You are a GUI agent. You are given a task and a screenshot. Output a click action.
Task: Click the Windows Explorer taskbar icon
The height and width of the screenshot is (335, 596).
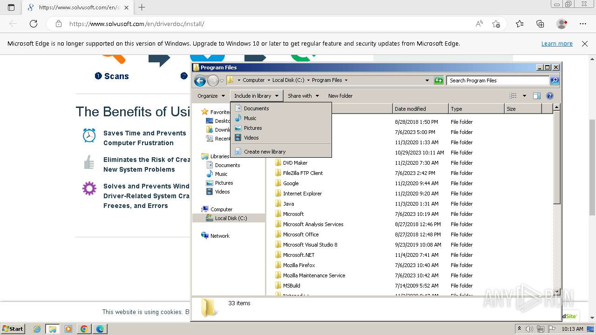pyautogui.click(x=53, y=329)
